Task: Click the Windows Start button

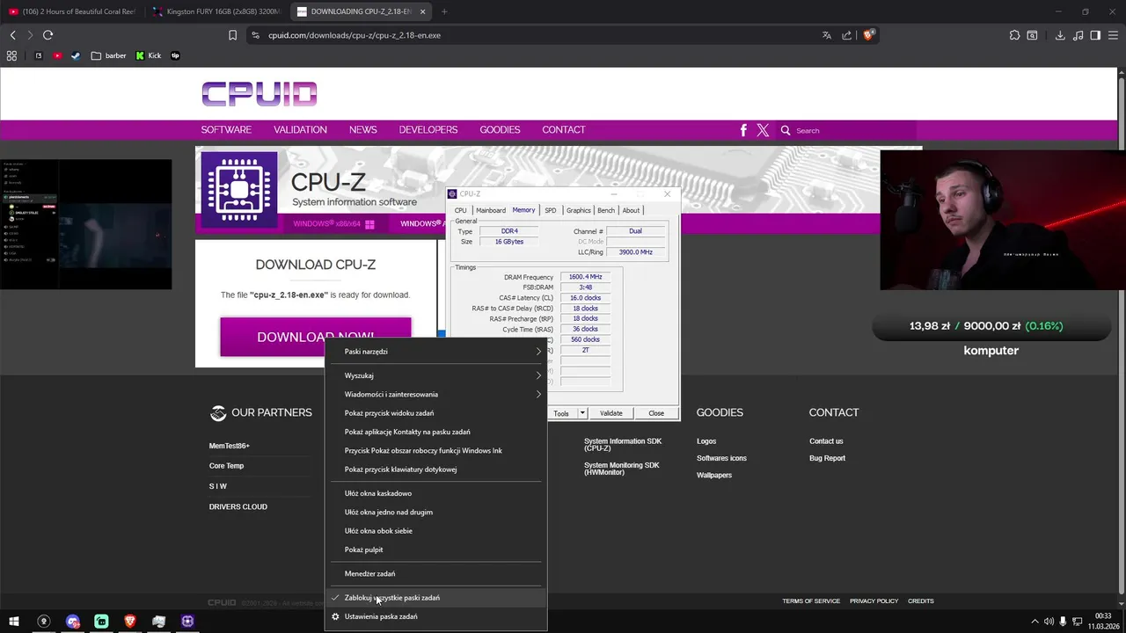Action: 13,622
